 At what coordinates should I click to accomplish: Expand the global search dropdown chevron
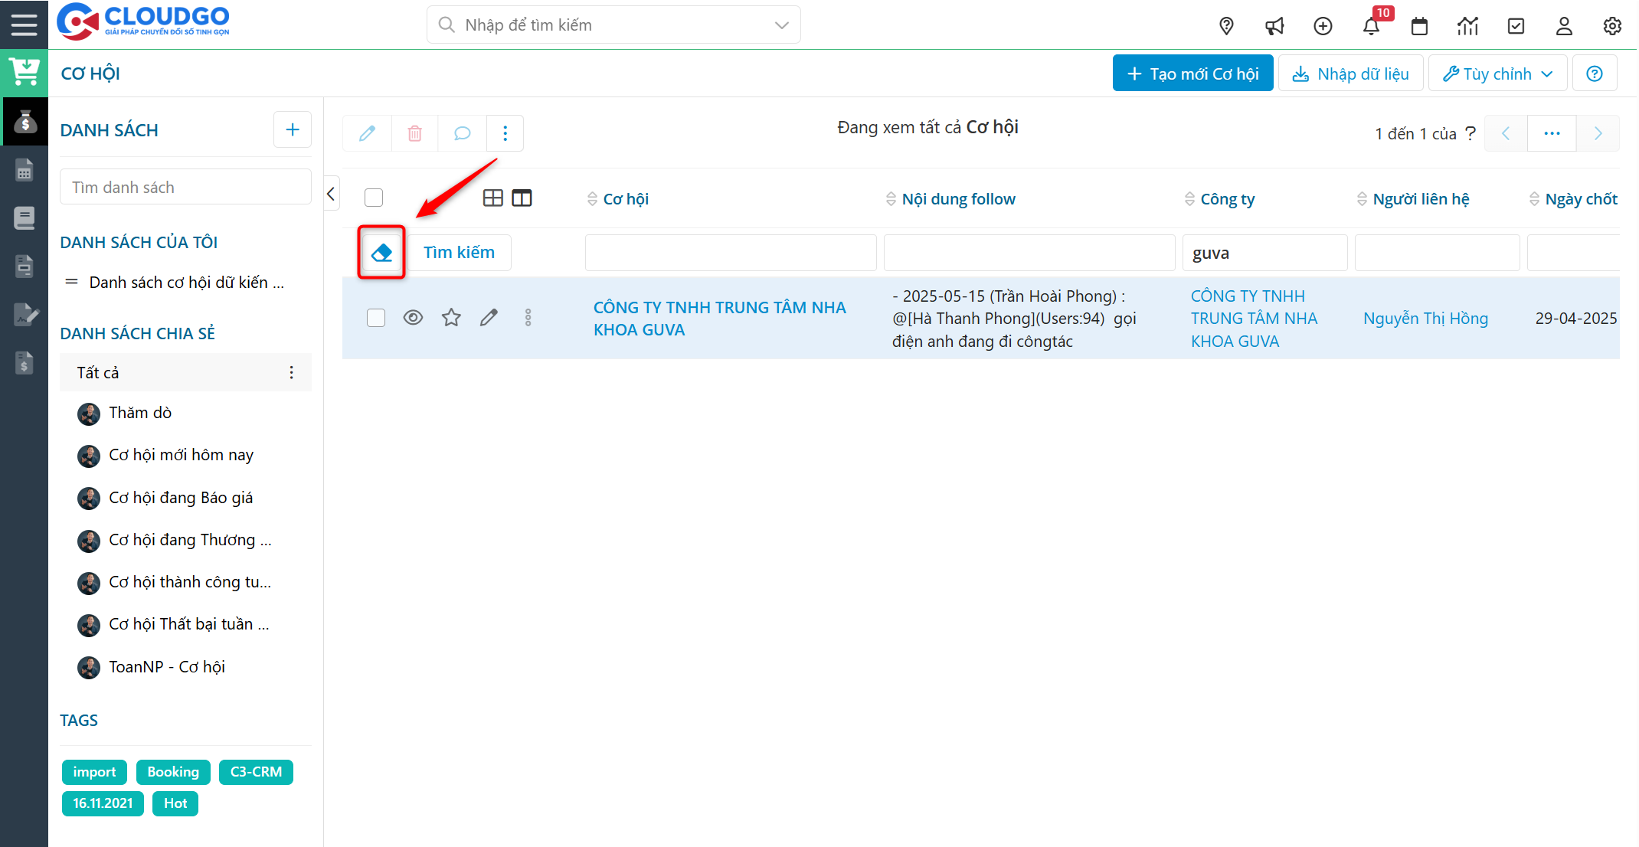pyautogui.click(x=781, y=25)
